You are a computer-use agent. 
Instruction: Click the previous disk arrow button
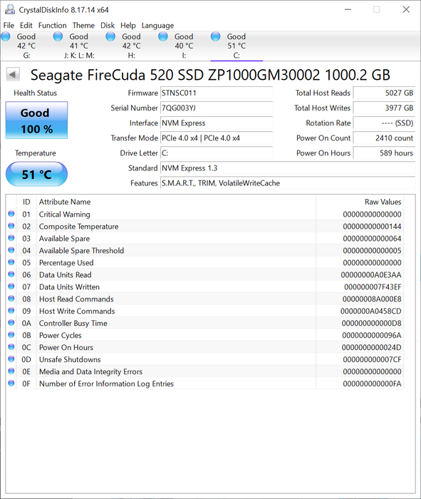click(13, 74)
